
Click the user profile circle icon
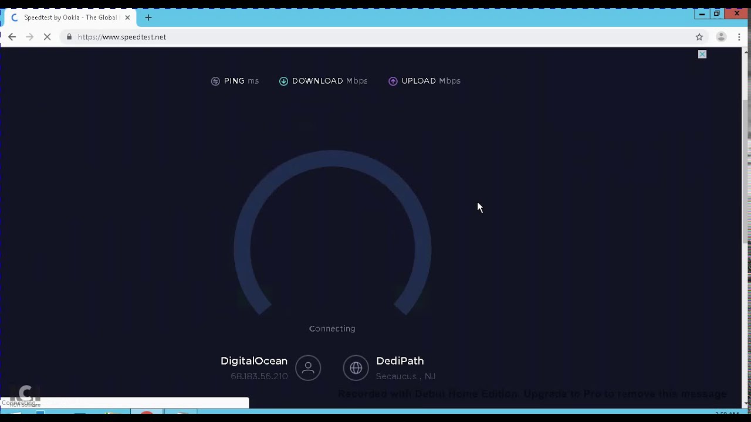[x=308, y=368]
